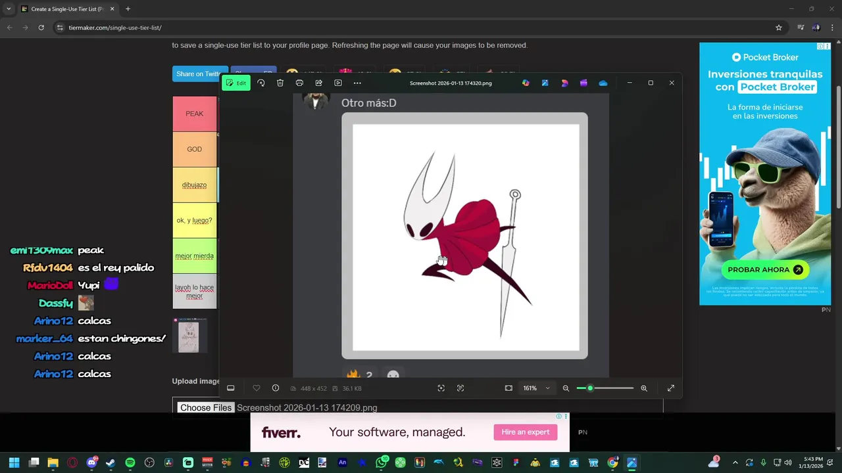Click the Hire an expert button in Fiverr ad
The image size is (842, 473).
526,432
